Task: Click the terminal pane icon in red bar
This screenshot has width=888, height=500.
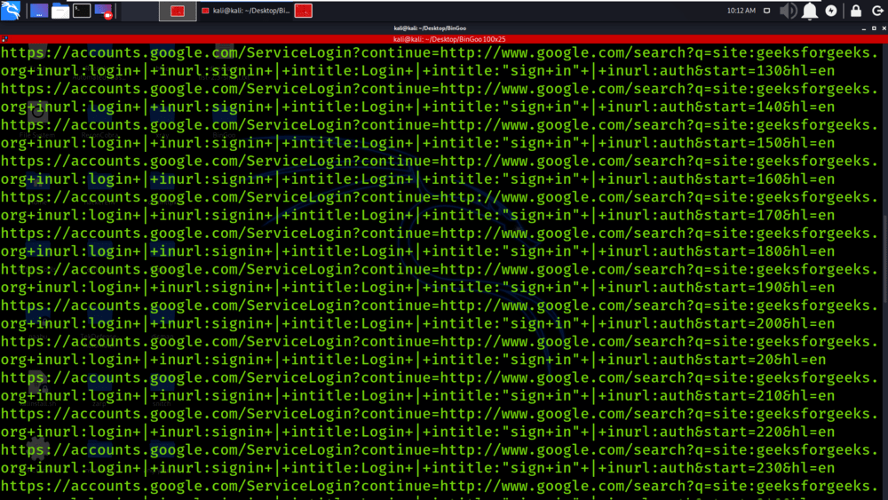Action: tap(4, 39)
